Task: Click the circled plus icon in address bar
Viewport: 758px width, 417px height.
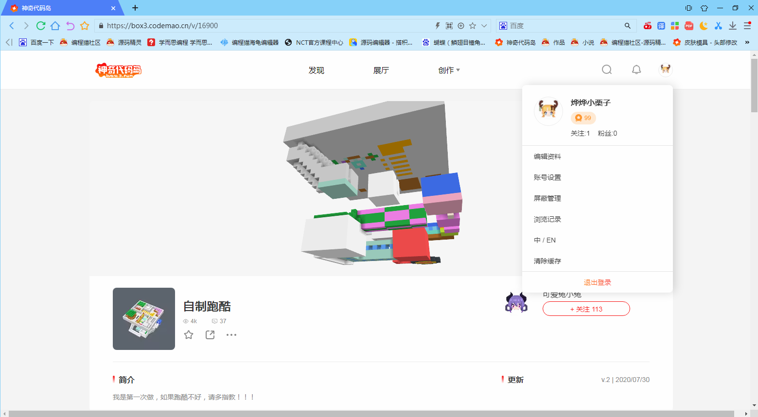Action: (x=461, y=26)
